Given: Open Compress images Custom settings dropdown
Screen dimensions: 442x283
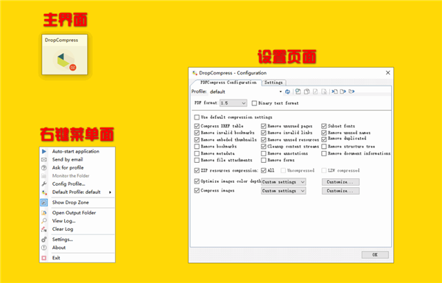Looking at the screenshot, I should coord(284,191).
